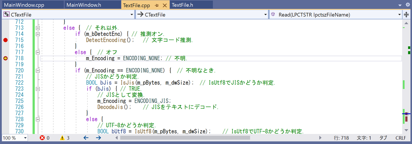Click the UTF-8かどうか判定 comment on line 729
Viewport: 412px width, 144px height.
point(127,126)
